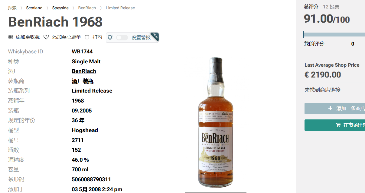Check the 打勾 checkbox
The image size is (365, 193).
(x=87, y=37)
